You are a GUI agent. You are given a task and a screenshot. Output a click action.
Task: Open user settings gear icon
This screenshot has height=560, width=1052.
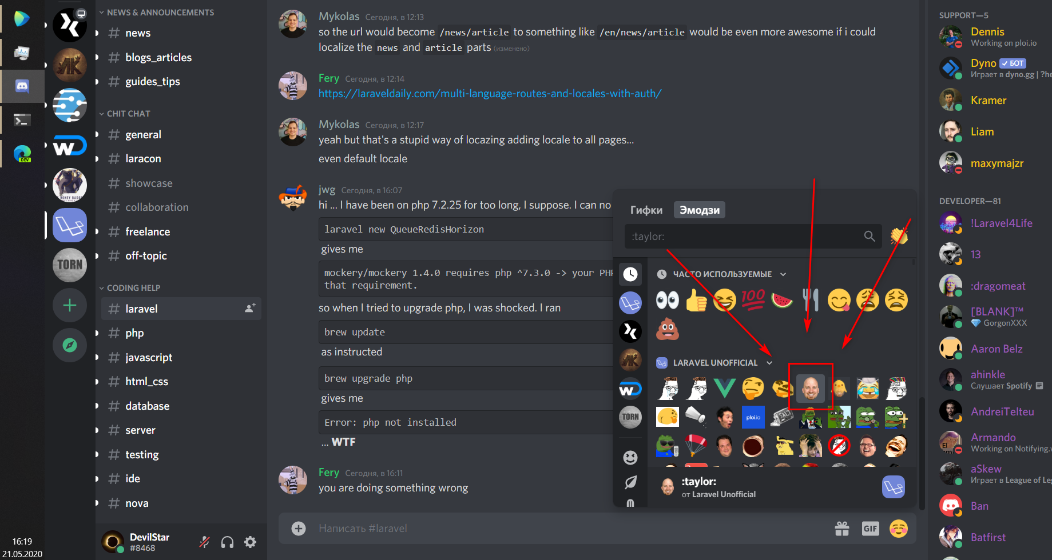[x=250, y=542]
